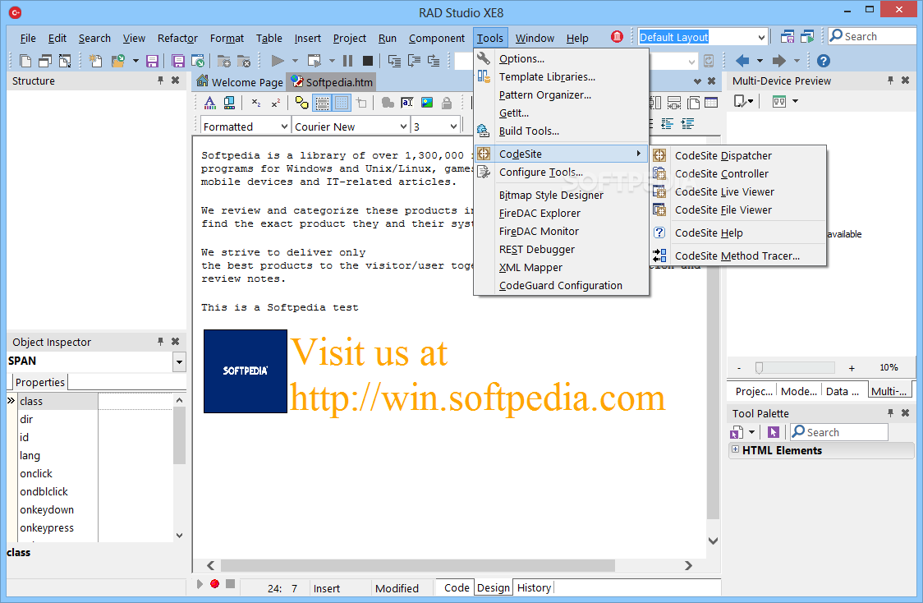Click the Add File to Project icon

[x=223, y=61]
